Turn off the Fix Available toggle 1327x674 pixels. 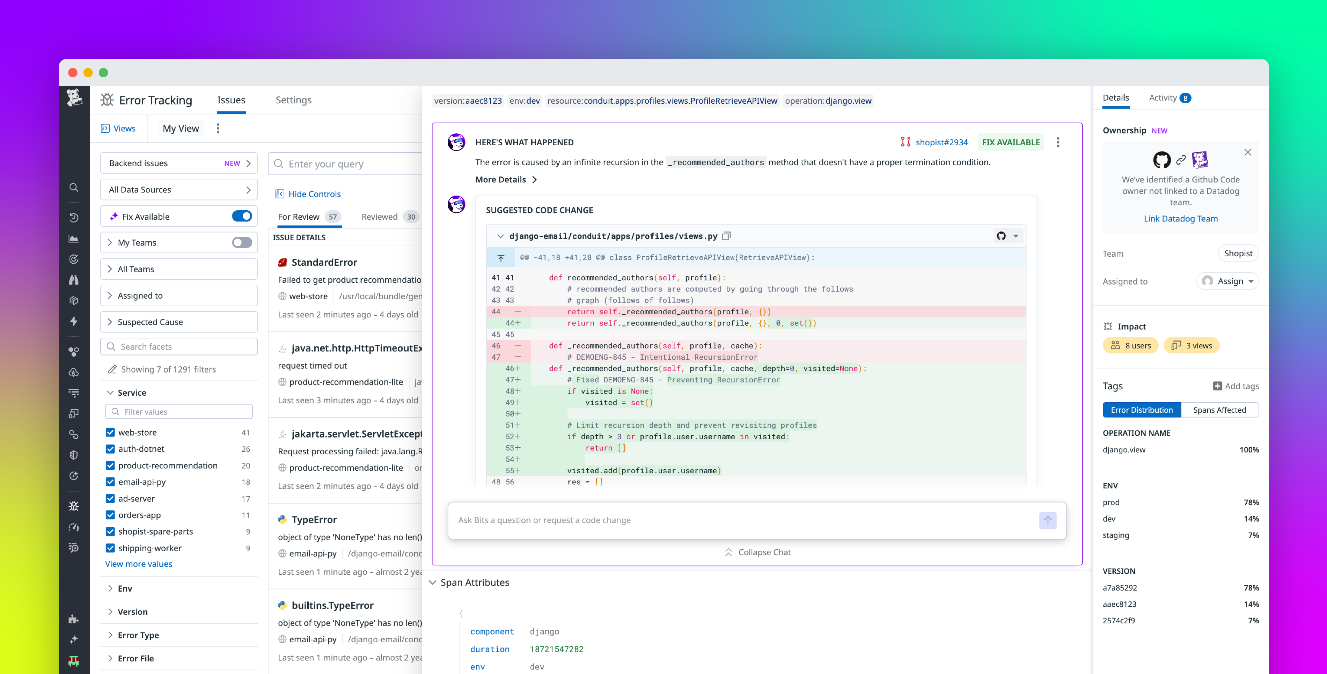(x=242, y=216)
